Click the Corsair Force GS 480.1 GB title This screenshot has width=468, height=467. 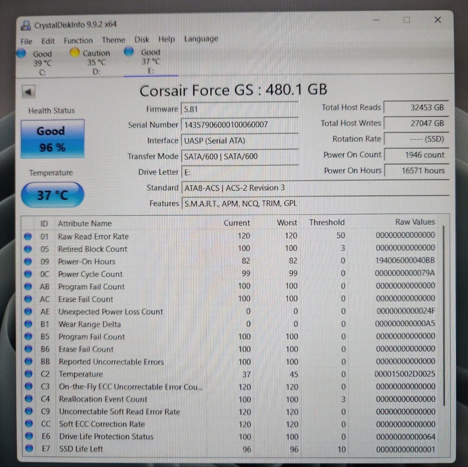pos(233,90)
